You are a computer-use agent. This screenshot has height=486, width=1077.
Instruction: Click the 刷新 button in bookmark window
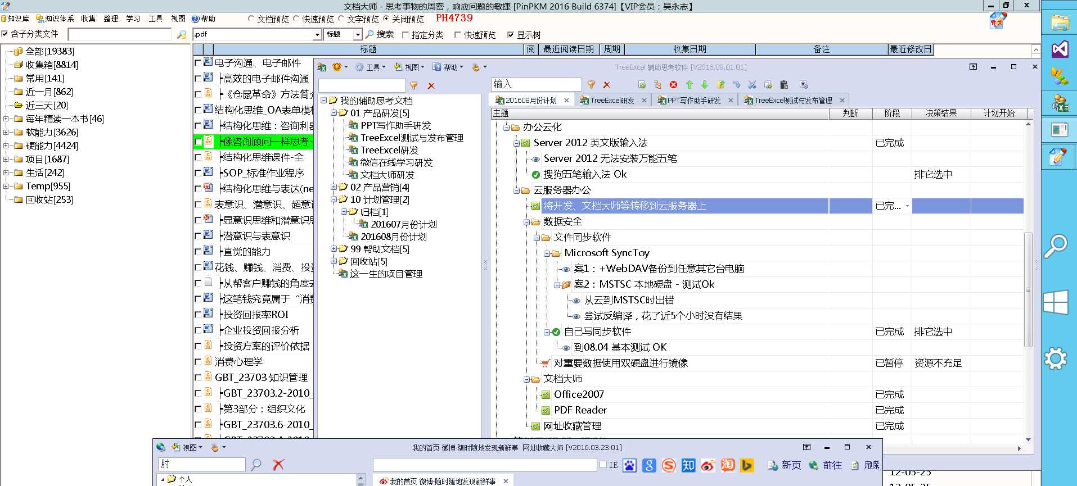coord(865,465)
